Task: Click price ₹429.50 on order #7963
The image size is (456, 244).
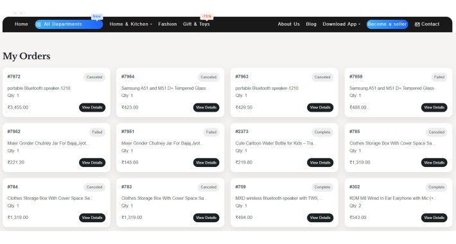Action: 243,107
